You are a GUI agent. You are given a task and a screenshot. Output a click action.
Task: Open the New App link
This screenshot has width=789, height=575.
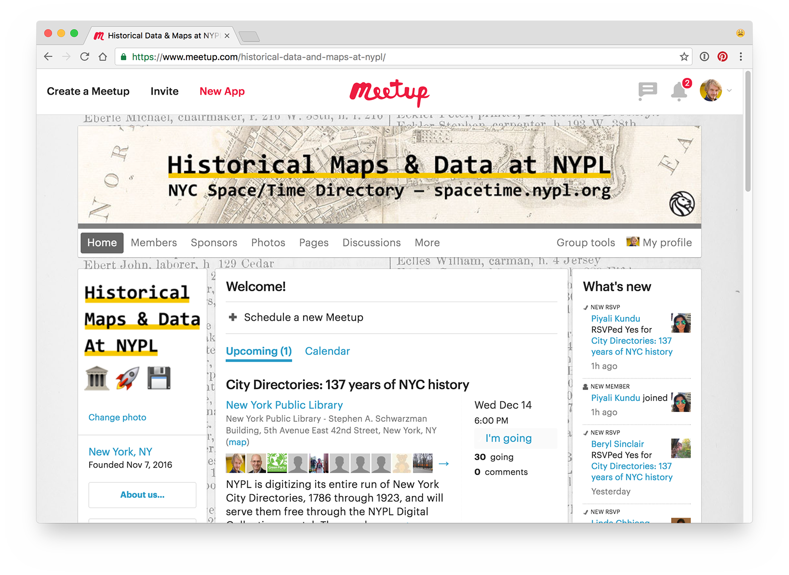pyautogui.click(x=222, y=91)
